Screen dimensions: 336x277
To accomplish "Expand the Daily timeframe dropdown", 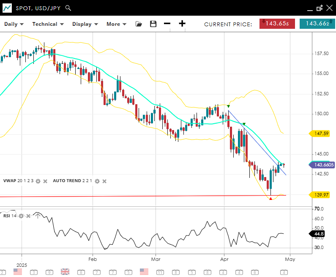I will click(14, 24).
